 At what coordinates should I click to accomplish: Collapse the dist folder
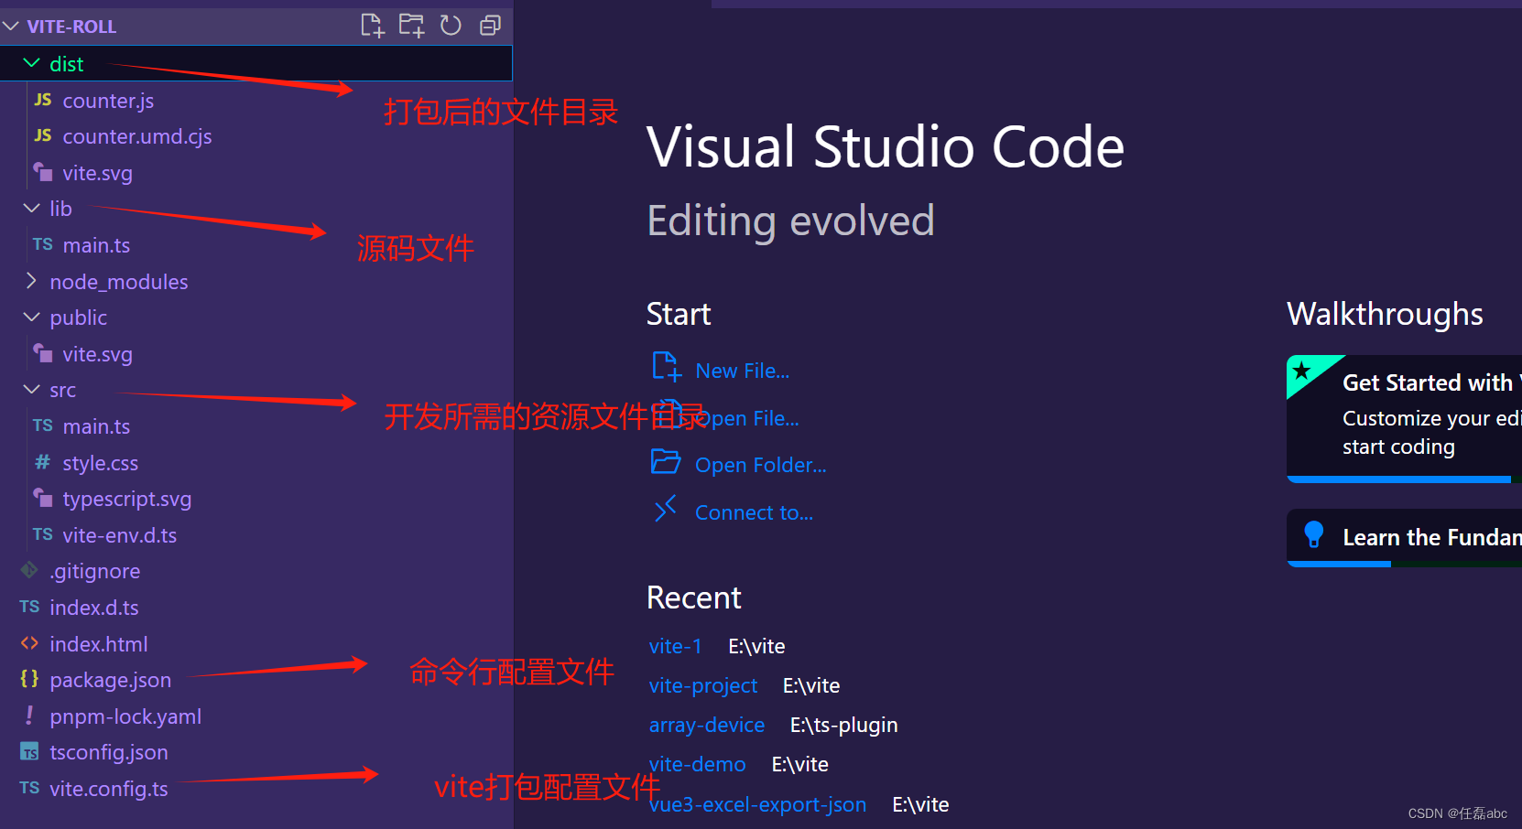click(x=31, y=63)
